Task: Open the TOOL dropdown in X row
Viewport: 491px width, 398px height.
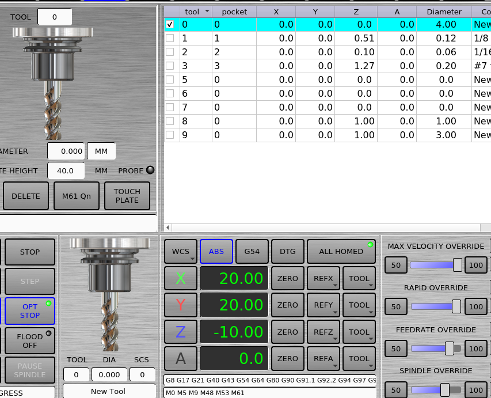Action: (359, 278)
